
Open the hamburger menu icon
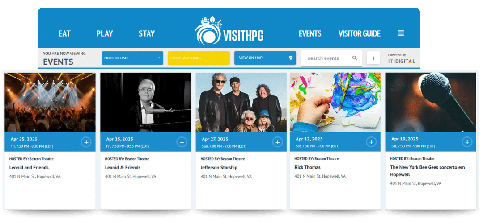[400, 33]
